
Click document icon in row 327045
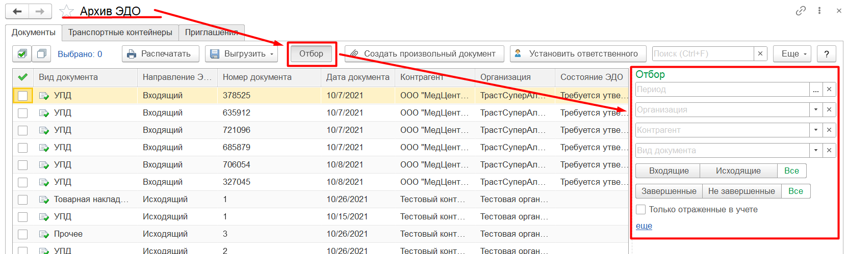pyautogui.click(x=44, y=182)
